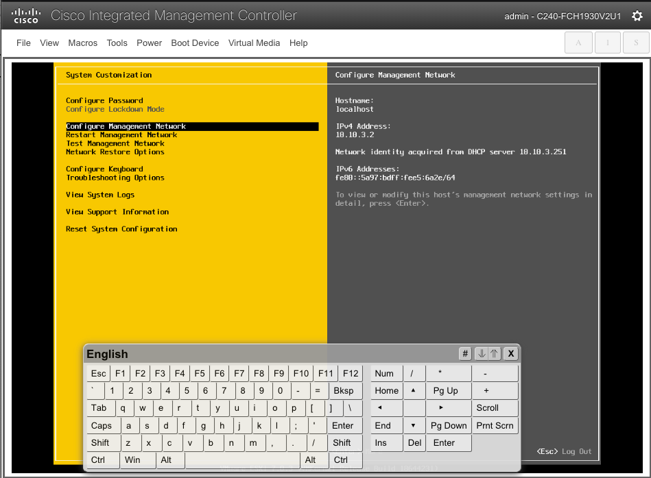The width and height of the screenshot is (651, 478).
Task: Open the Macros menu
Action: [x=82, y=43]
